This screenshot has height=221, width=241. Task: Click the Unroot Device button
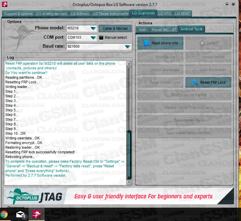point(208,57)
